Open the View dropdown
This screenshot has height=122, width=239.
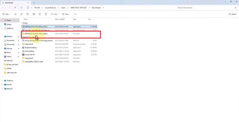[66, 14]
